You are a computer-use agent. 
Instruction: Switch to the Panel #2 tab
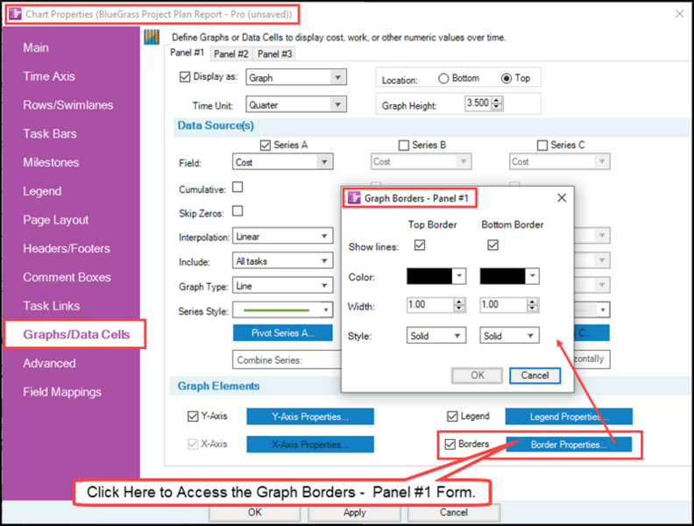pyautogui.click(x=231, y=54)
